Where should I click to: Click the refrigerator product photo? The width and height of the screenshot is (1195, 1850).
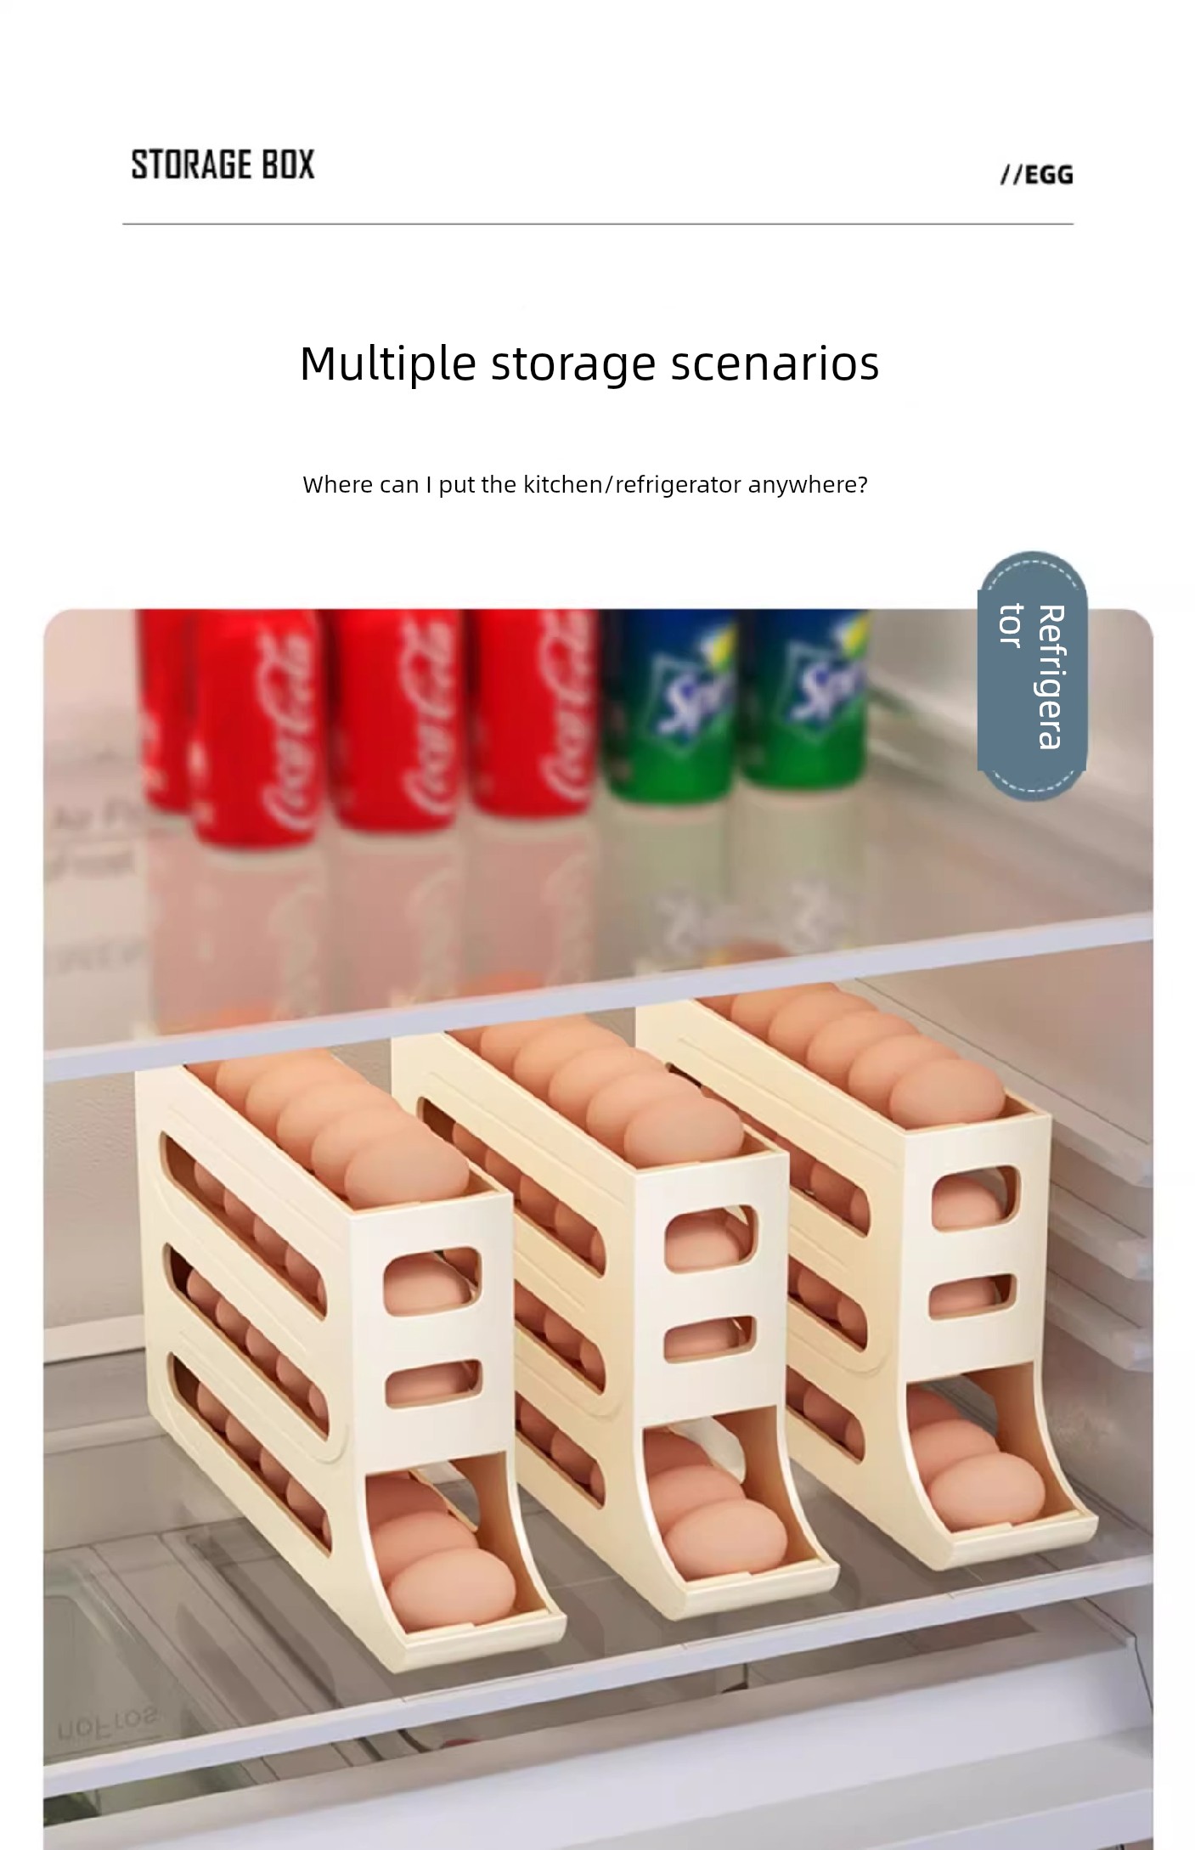click(x=598, y=1229)
